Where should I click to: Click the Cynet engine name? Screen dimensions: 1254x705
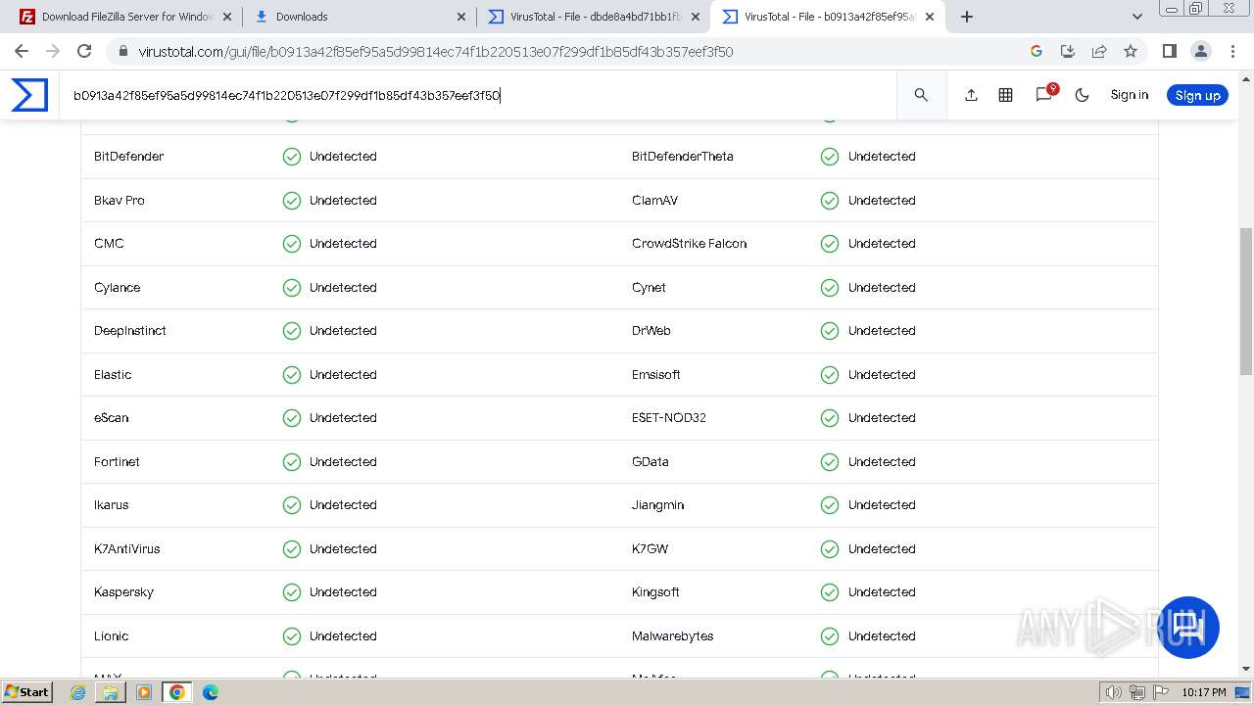pyautogui.click(x=649, y=288)
